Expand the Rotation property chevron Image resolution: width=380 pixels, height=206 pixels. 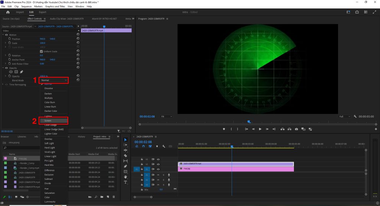[5, 55]
